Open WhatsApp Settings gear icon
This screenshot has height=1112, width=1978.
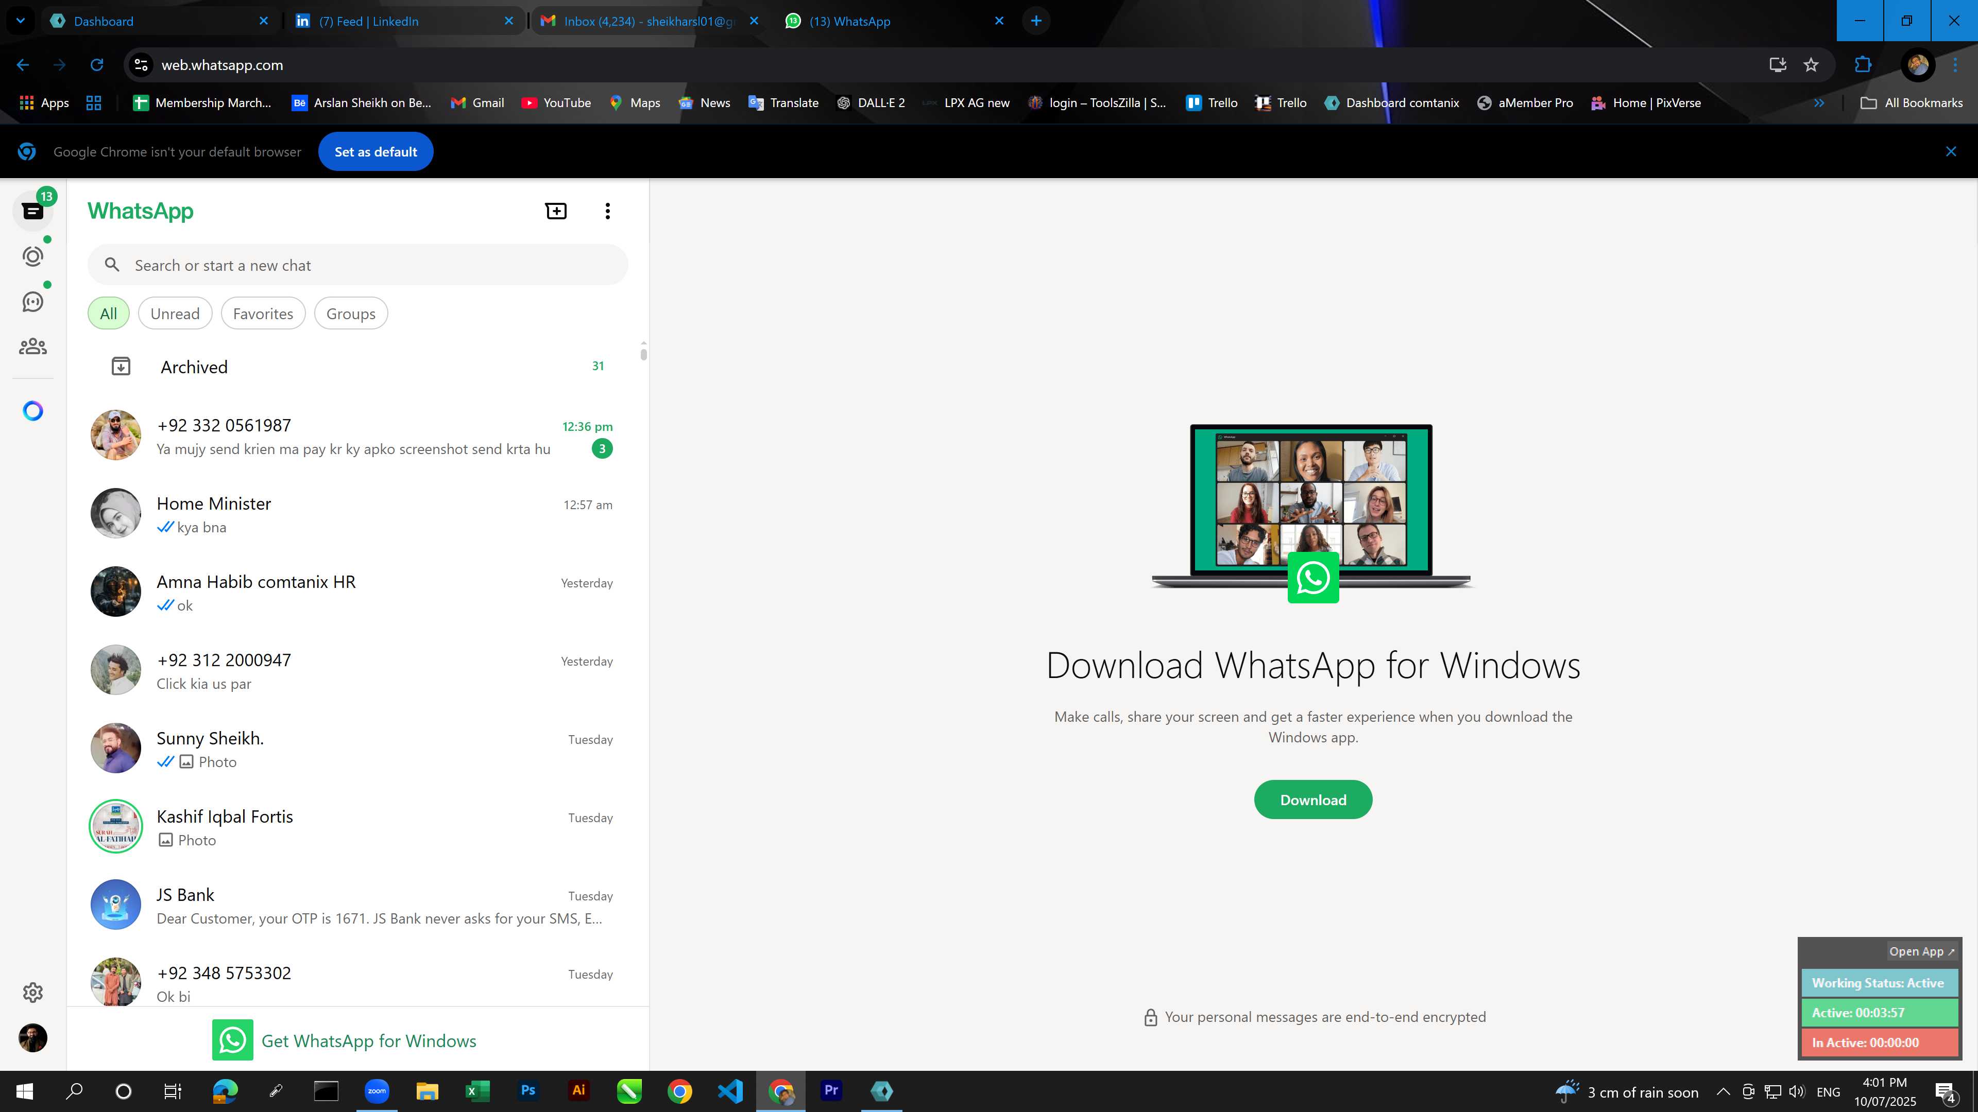pos(33,992)
